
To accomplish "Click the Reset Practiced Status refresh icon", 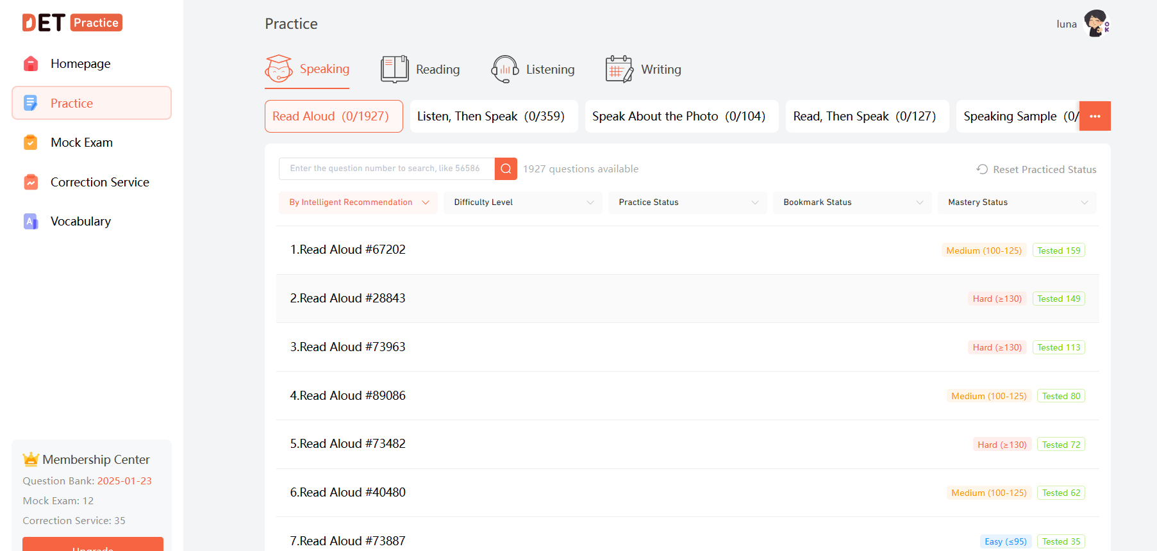I will (982, 169).
